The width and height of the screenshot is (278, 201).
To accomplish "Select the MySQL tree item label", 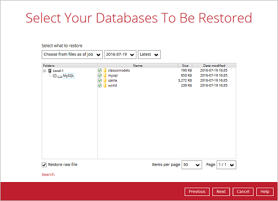I will click(68, 76).
